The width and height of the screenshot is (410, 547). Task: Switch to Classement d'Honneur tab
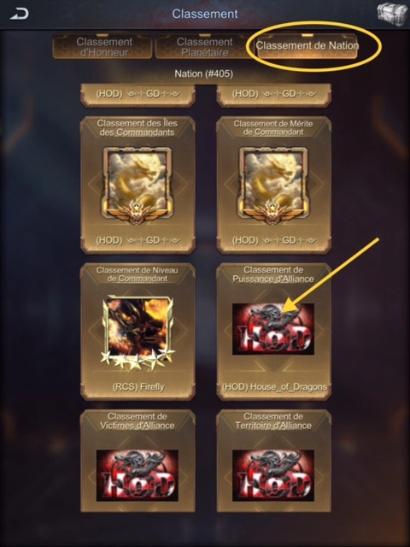point(102,47)
